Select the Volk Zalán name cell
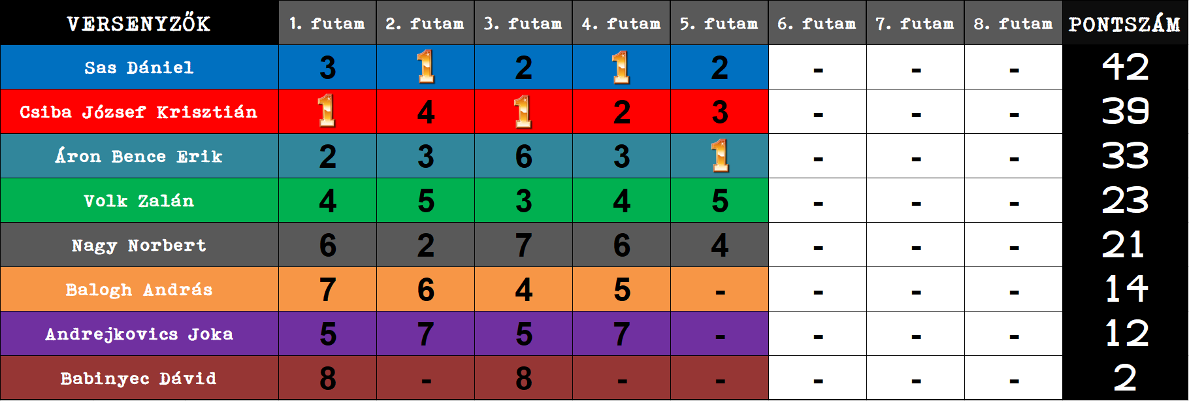The image size is (1189, 401). pos(139,200)
